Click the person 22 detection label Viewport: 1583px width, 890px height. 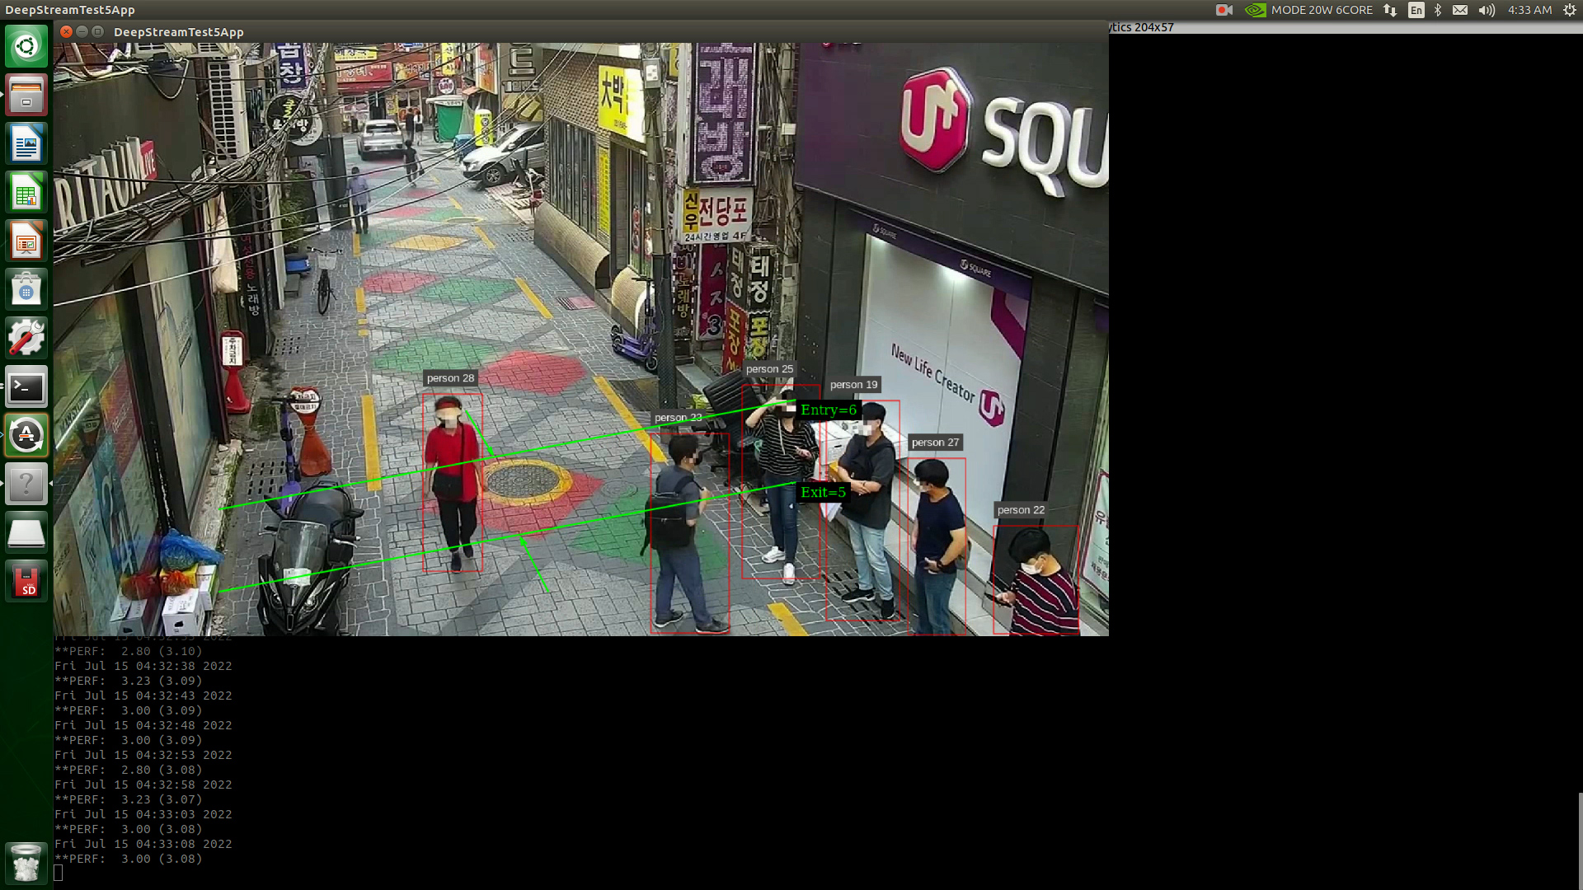pos(1021,510)
